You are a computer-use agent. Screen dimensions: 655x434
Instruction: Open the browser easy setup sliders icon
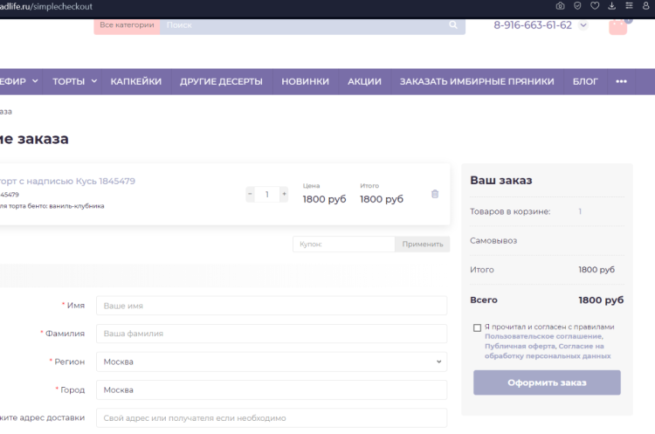(629, 6)
